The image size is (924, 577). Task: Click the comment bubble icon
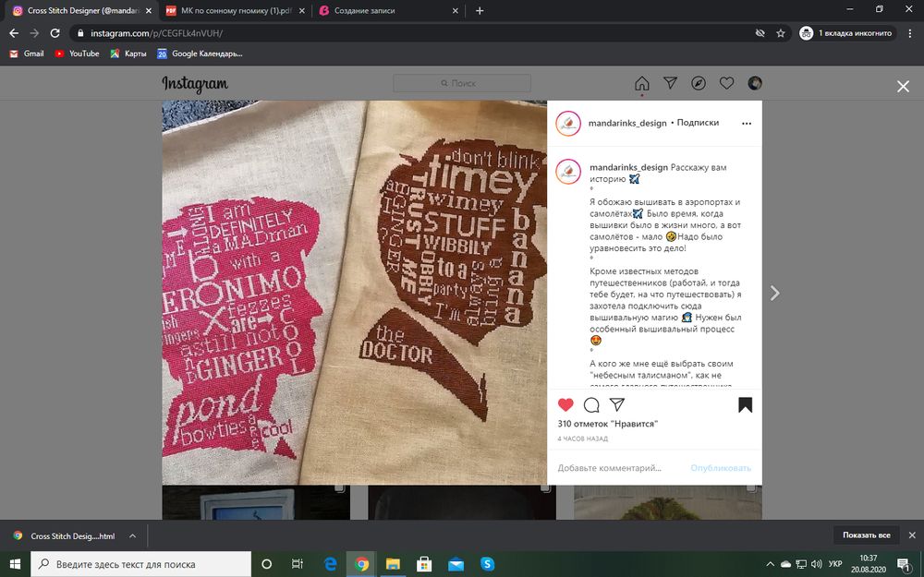point(591,404)
